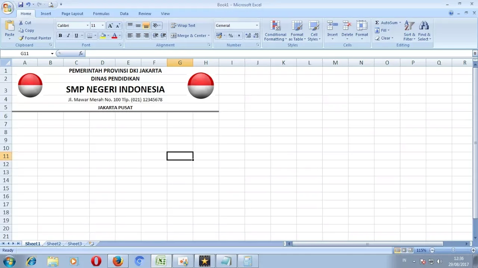Increase font size with Grow Font icon
Viewport: 478px width, 268px height.
tap(110, 26)
